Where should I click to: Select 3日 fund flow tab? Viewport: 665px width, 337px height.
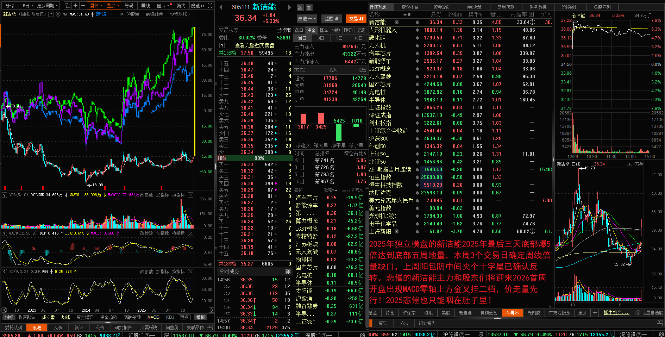321,38
